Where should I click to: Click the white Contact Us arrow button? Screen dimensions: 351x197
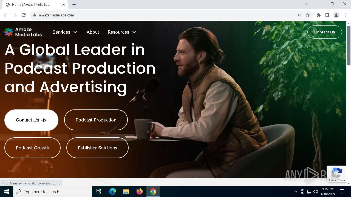pyautogui.click(x=31, y=120)
